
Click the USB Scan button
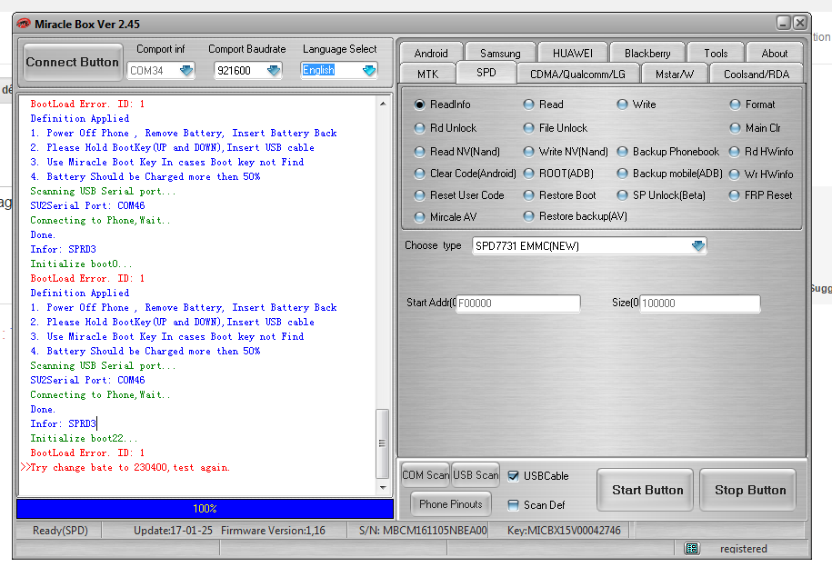476,474
